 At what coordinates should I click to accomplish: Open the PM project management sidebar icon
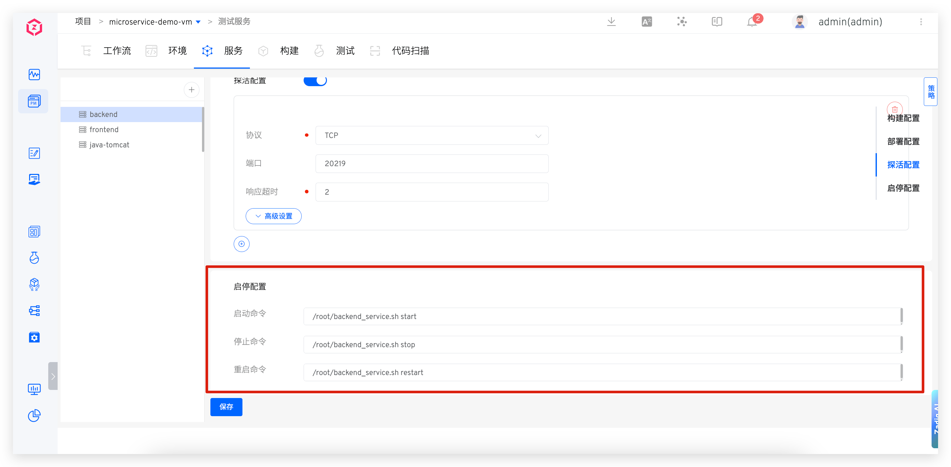tap(34, 101)
